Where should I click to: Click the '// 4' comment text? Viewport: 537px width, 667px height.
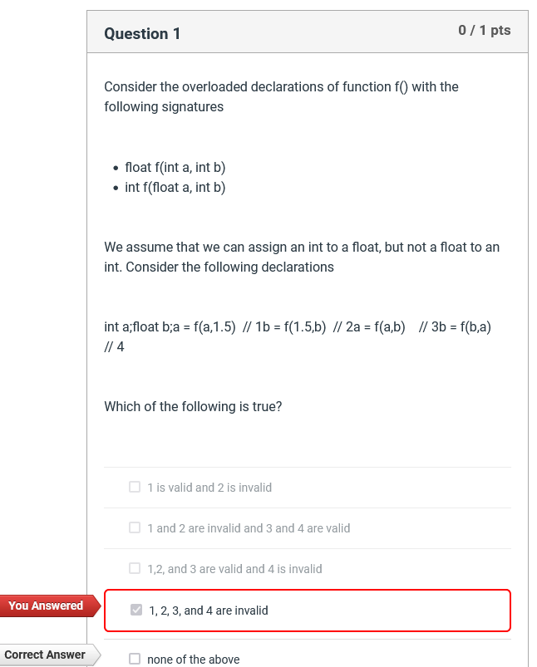point(112,346)
